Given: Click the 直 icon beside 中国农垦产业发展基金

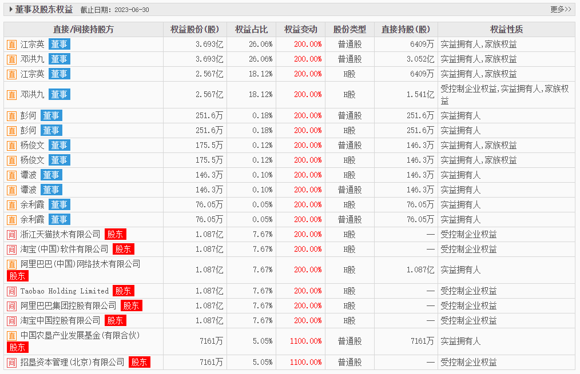Looking at the screenshot, I should pos(11,336).
